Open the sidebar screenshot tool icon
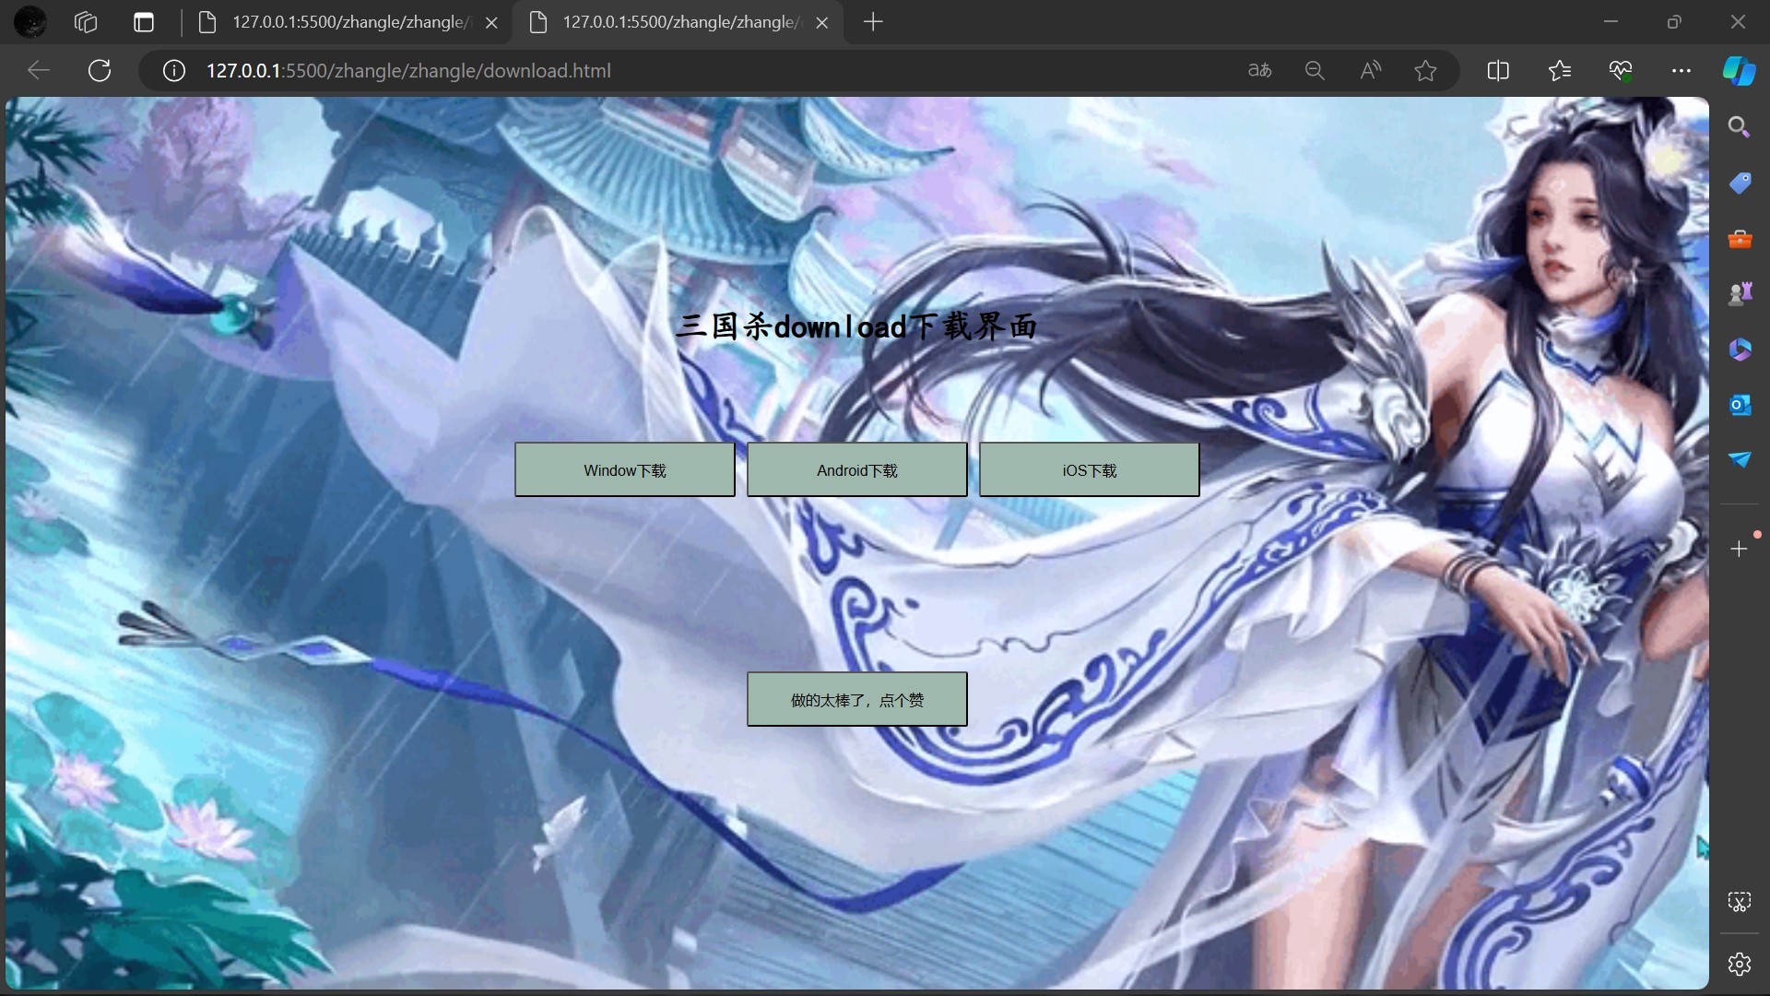This screenshot has height=996, width=1770. pyautogui.click(x=1740, y=902)
